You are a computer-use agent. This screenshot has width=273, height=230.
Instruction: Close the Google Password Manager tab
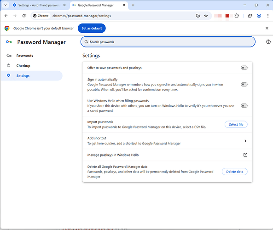coord(124,5)
